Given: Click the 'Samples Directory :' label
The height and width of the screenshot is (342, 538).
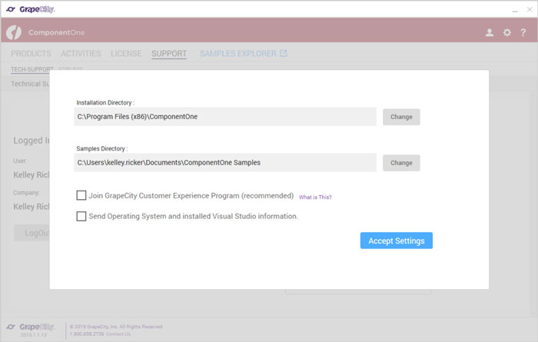Looking at the screenshot, I should (102, 148).
